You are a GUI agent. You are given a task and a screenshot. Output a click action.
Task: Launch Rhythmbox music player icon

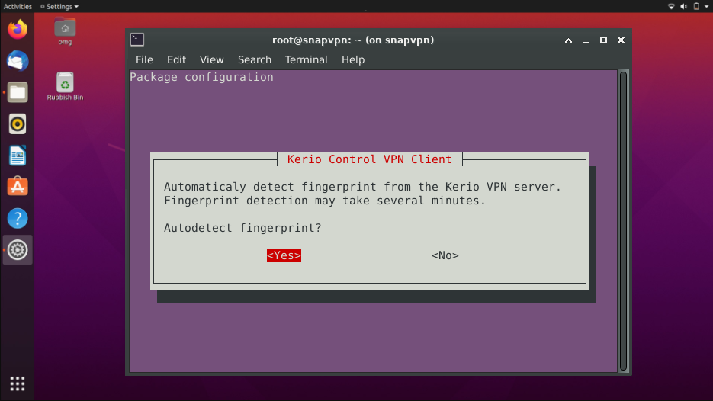point(18,124)
